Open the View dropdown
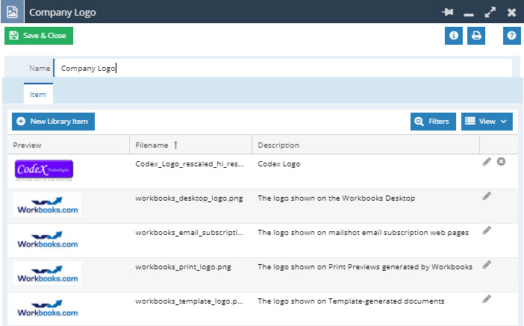The image size is (524, 326). (487, 122)
